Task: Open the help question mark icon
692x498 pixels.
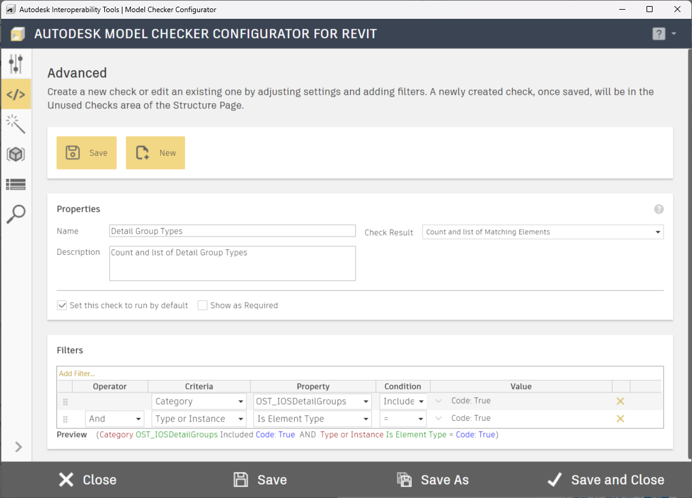Action: (x=659, y=33)
